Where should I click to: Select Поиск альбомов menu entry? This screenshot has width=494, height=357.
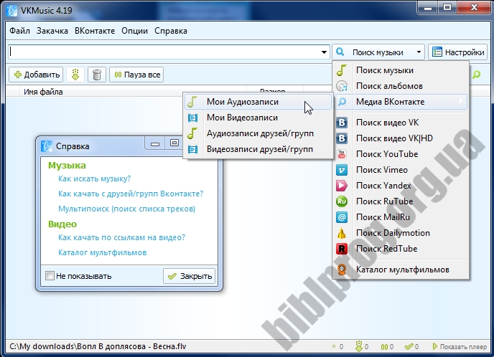[x=401, y=86]
